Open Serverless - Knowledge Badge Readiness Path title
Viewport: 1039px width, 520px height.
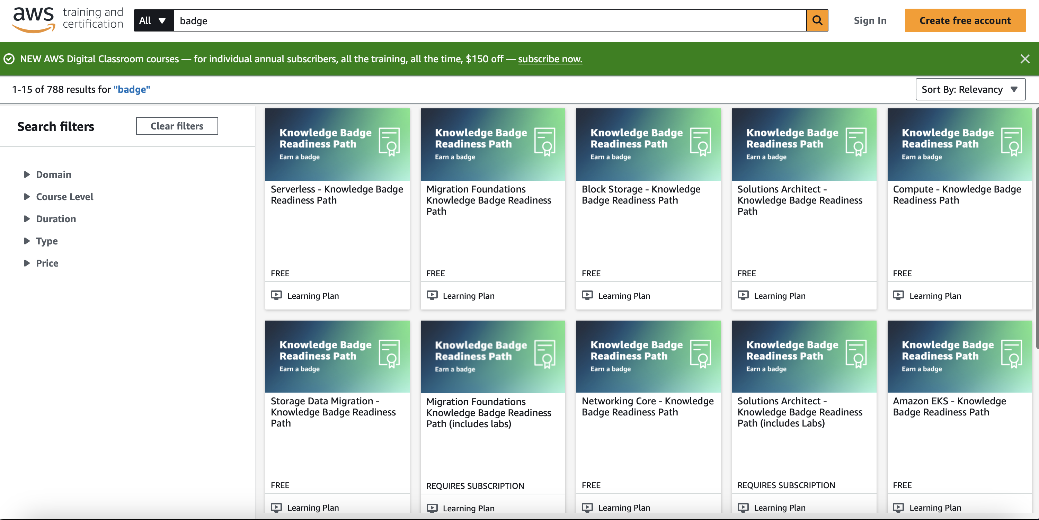click(x=337, y=195)
